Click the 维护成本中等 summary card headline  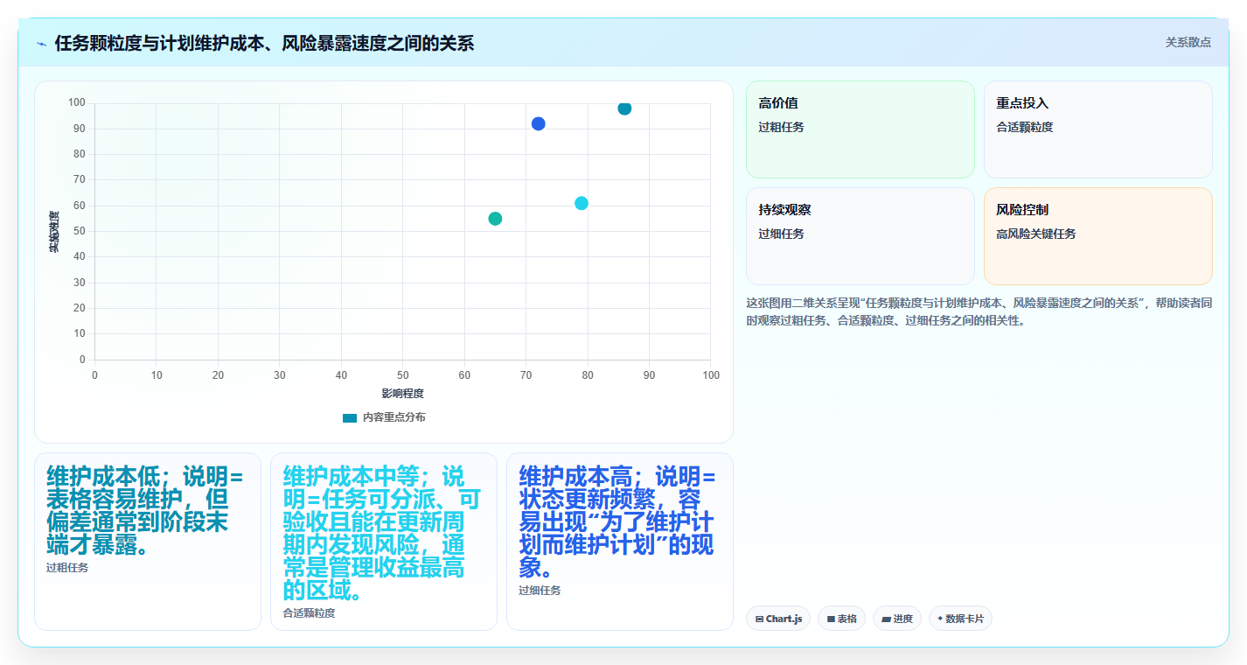[x=382, y=533]
